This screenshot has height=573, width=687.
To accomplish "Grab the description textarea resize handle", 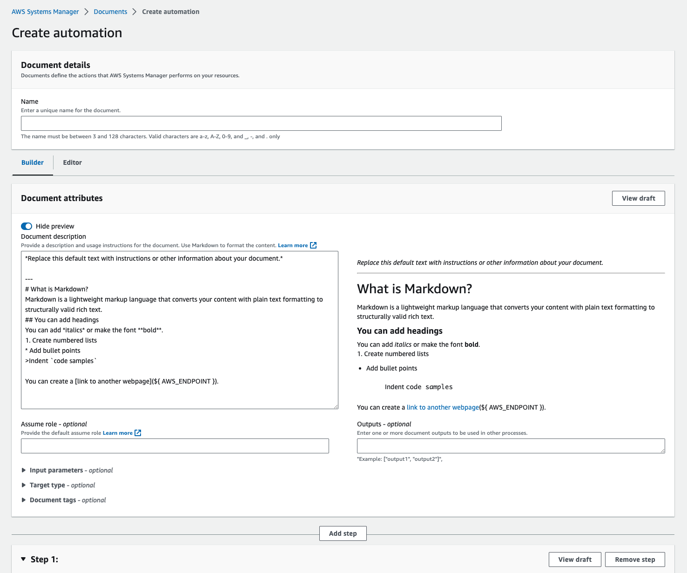I will pyautogui.click(x=335, y=406).
